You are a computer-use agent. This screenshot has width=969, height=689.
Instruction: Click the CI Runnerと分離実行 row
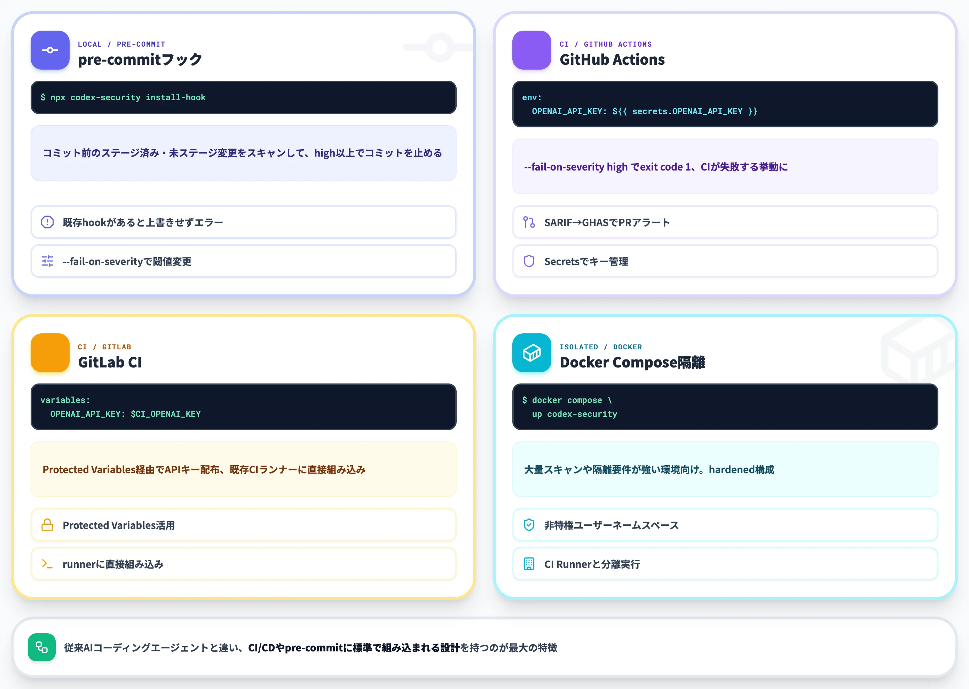pyautogui.click(x=725, y=564)
